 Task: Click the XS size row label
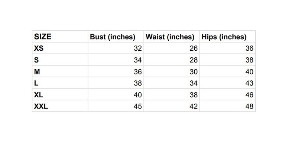click(x=39, y=48)
